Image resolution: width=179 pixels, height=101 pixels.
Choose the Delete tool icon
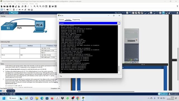click(x=8, y=10)
